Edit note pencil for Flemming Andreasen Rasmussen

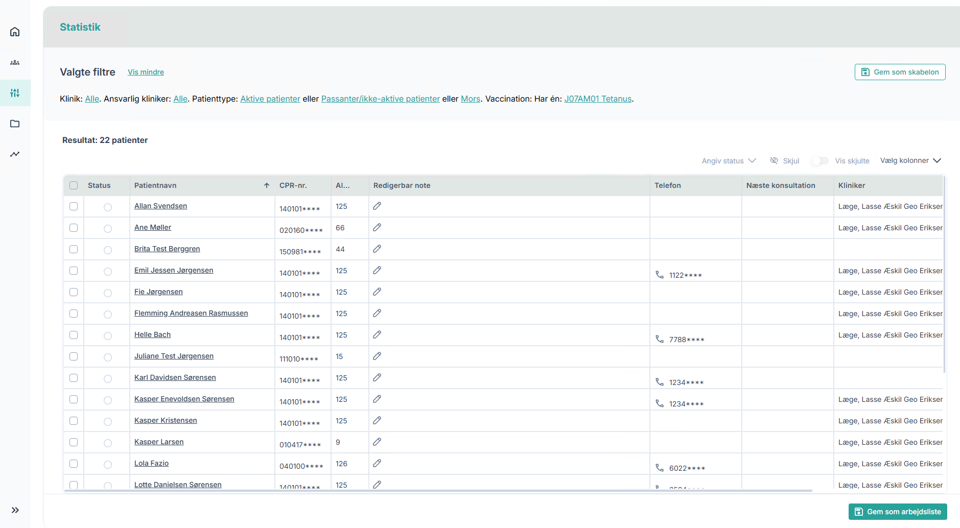(x=377, y=313)
